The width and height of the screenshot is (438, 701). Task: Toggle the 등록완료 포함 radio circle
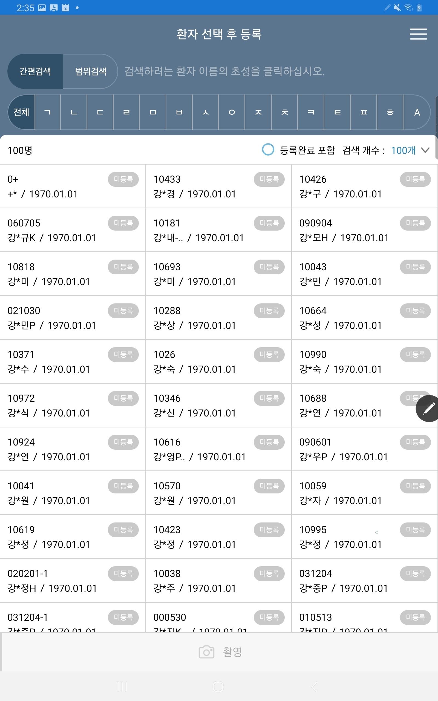[x=268, y=150]
